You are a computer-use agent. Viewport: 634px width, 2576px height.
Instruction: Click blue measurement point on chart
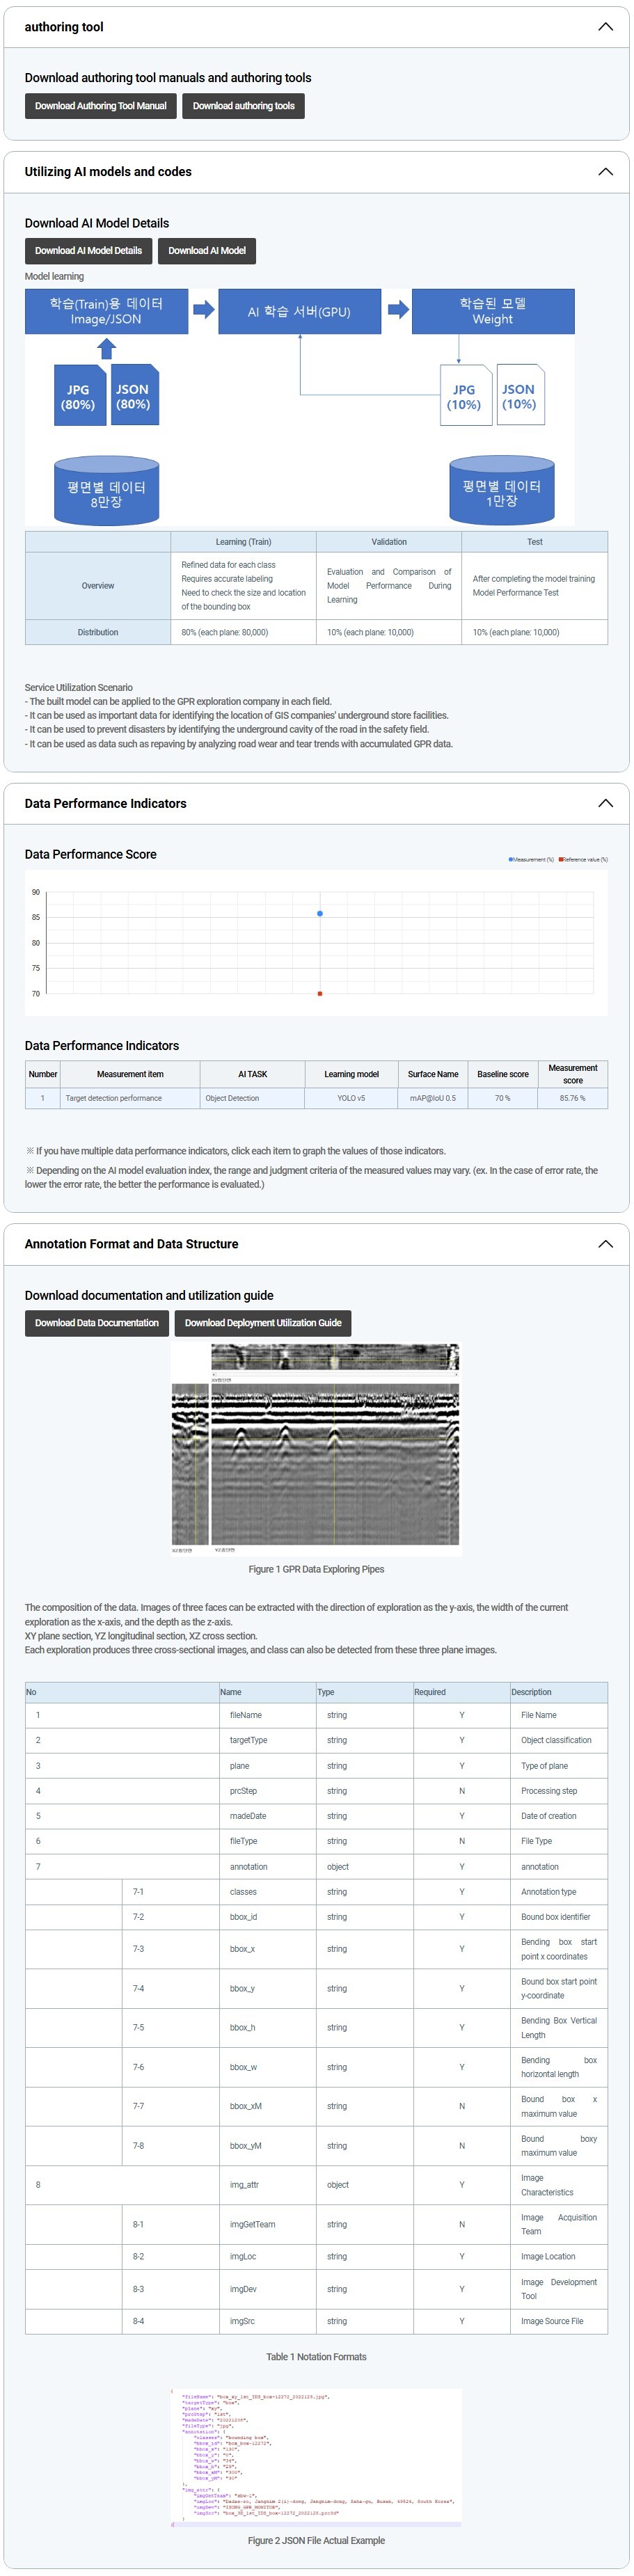pos(320,914)
